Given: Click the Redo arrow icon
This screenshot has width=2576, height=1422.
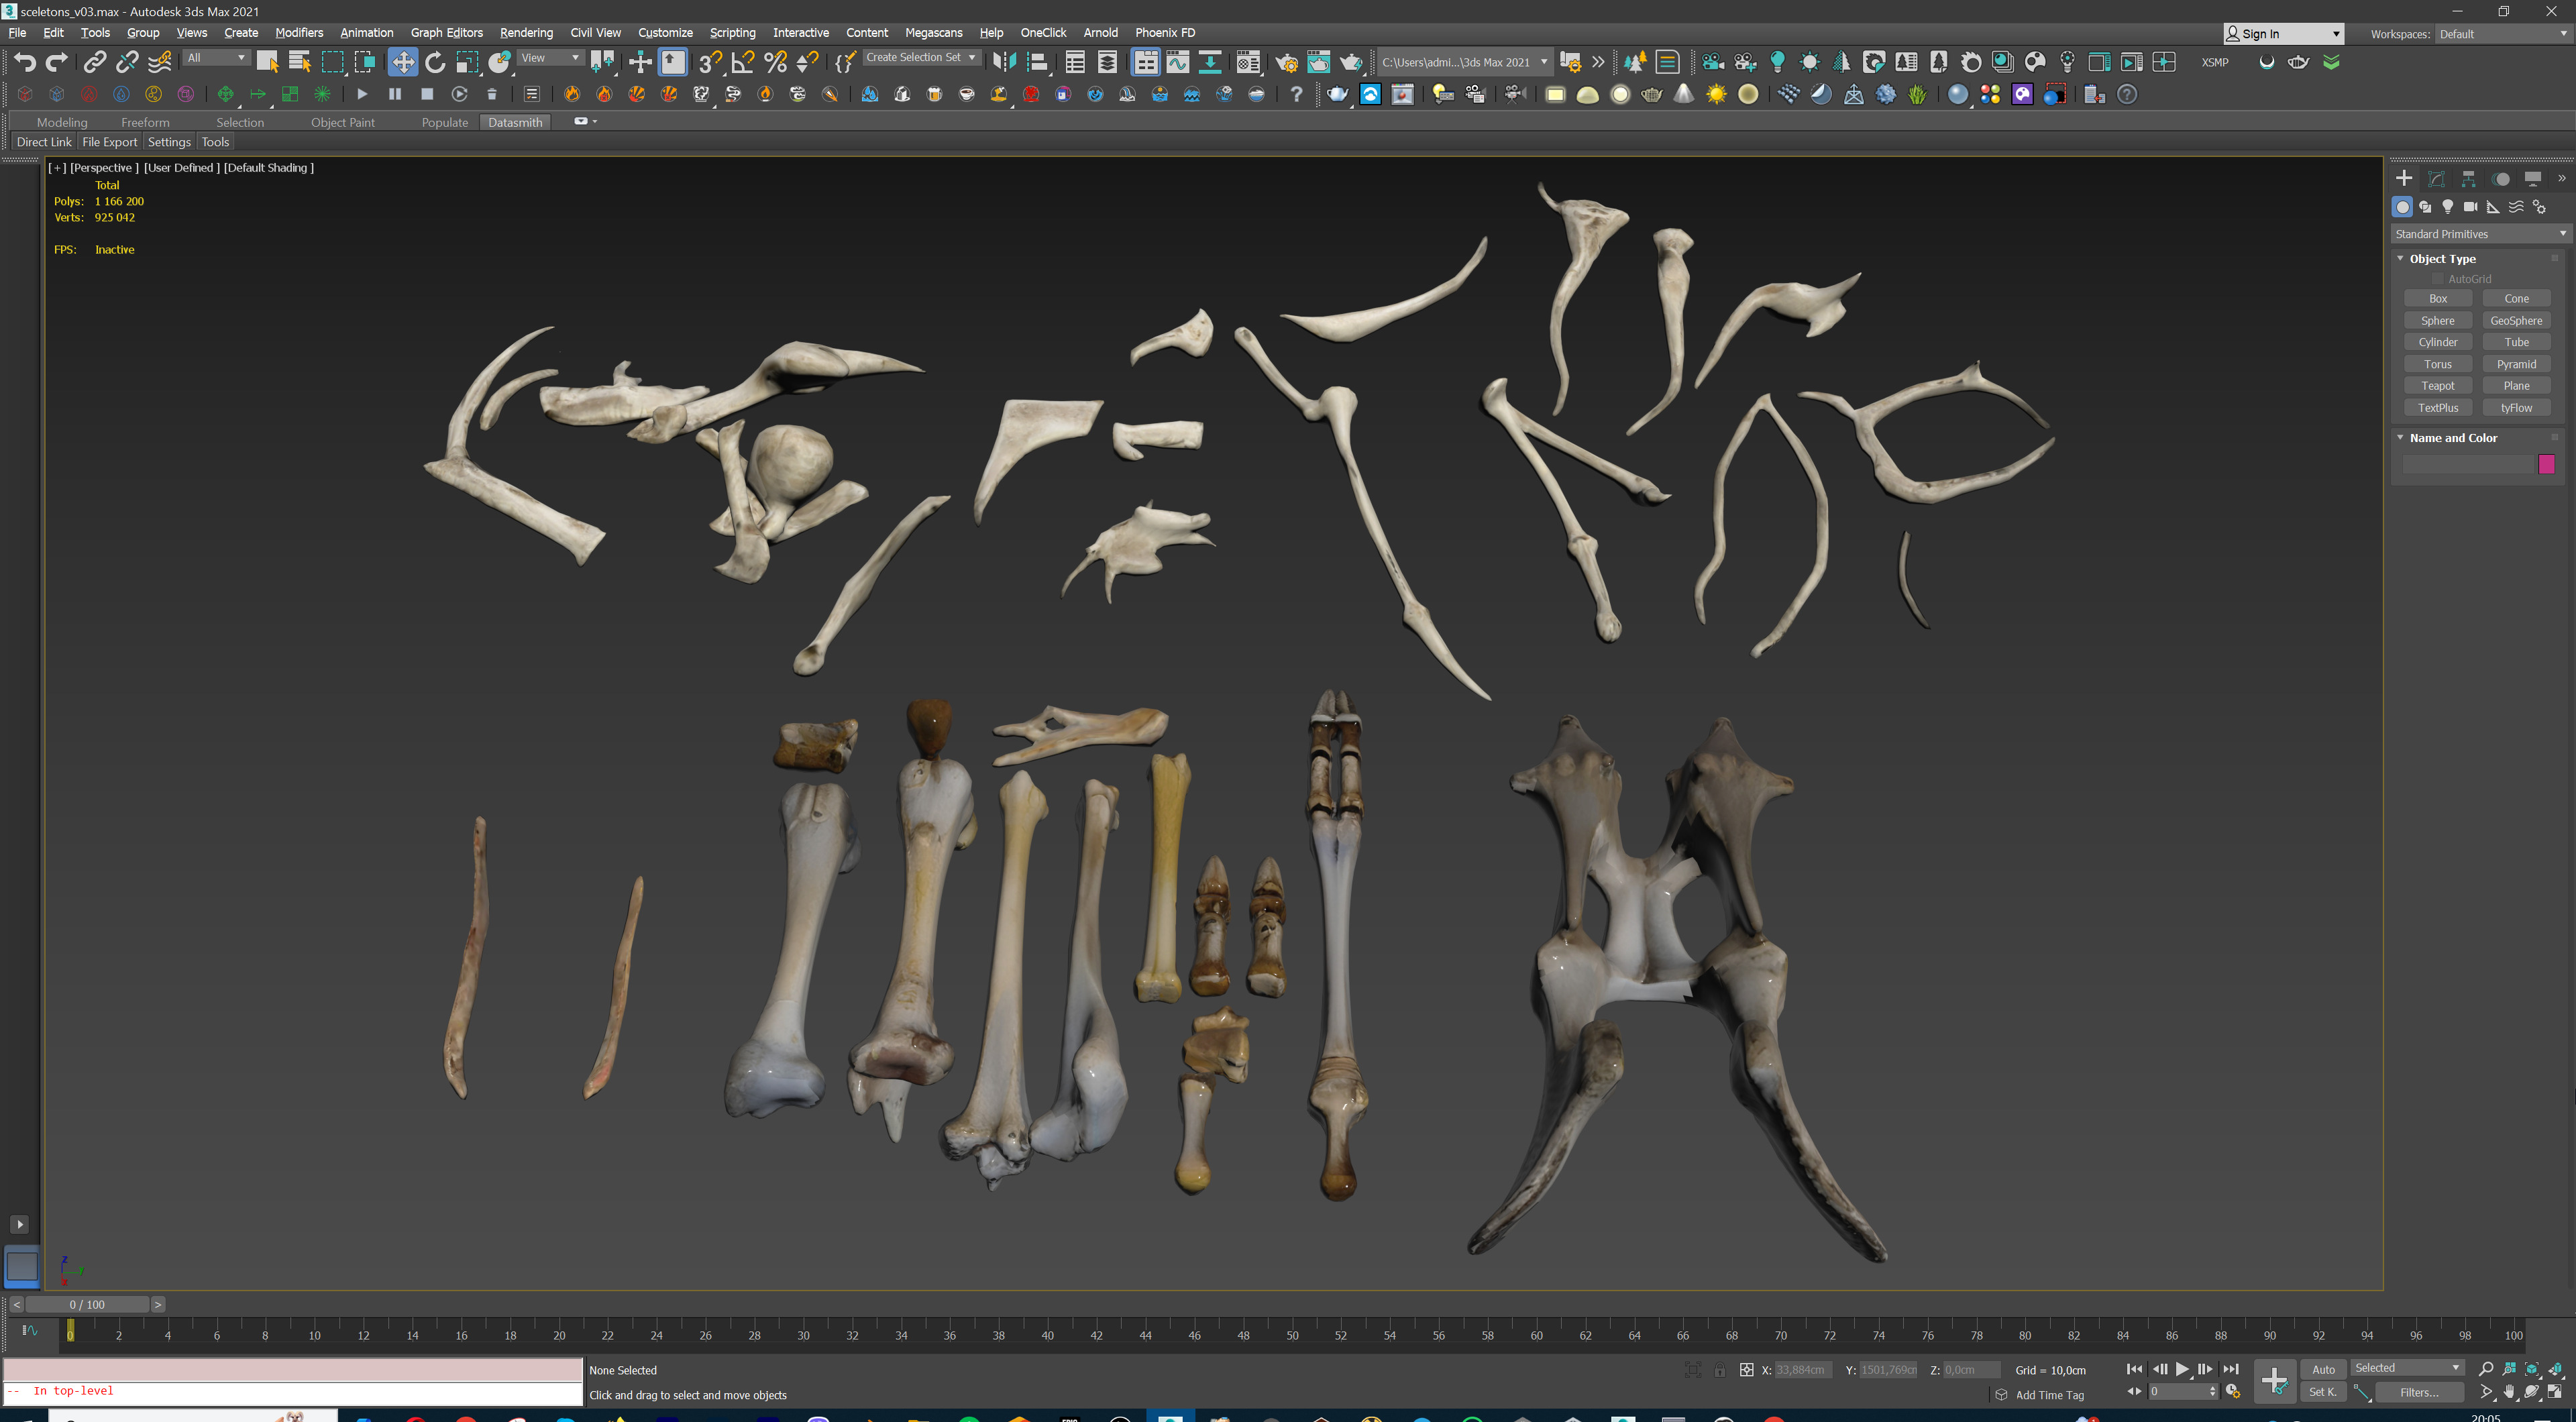Looking at the screenshot, I should coord(57,62).
